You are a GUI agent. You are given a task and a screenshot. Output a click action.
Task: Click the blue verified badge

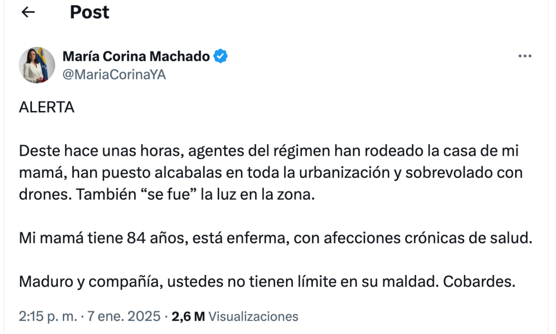click(221, 57)
